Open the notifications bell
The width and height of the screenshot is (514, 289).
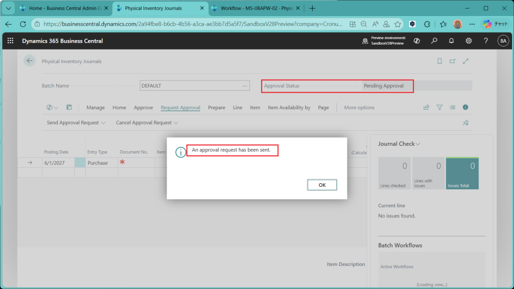pyautogui.click(x=451, y=41)
